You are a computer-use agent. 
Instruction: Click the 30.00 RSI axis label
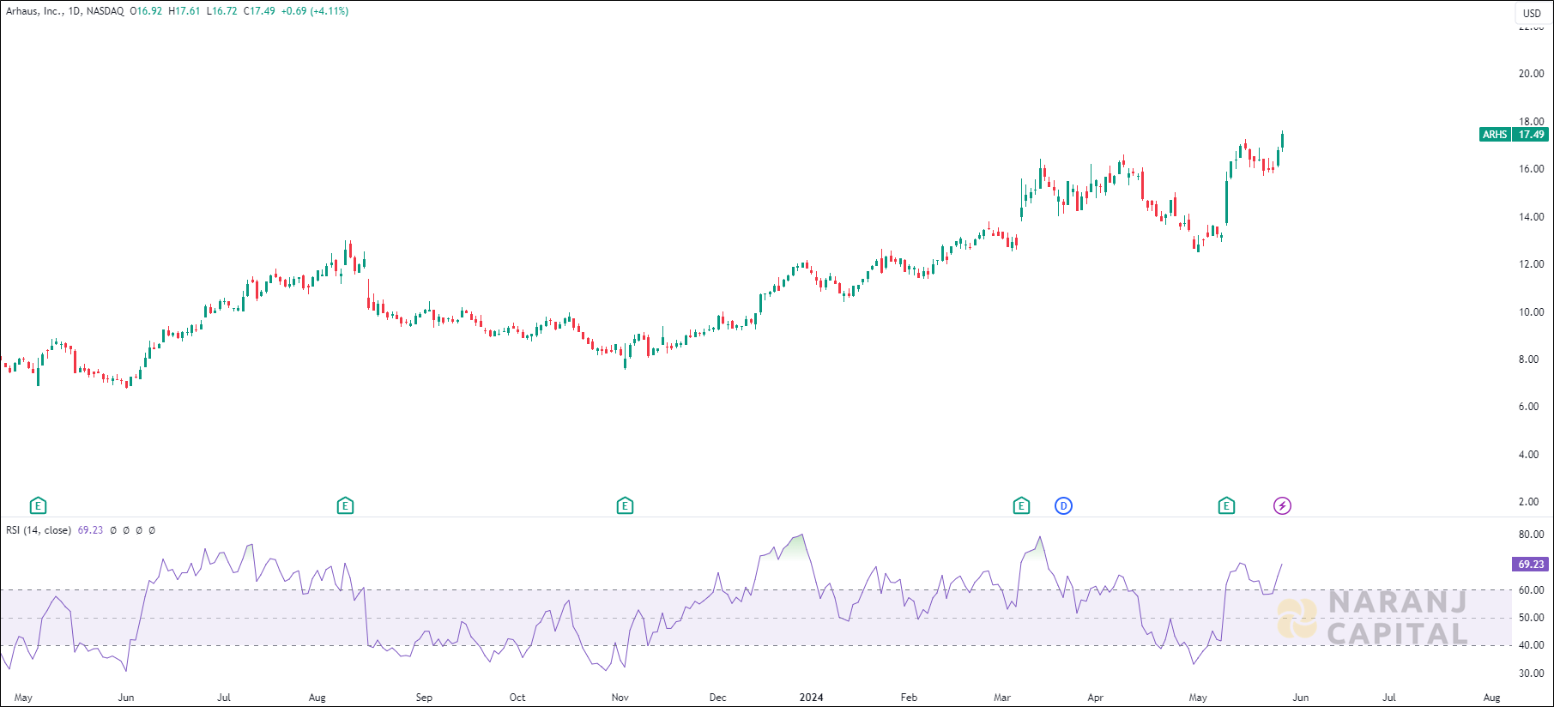coord(1531,674)
